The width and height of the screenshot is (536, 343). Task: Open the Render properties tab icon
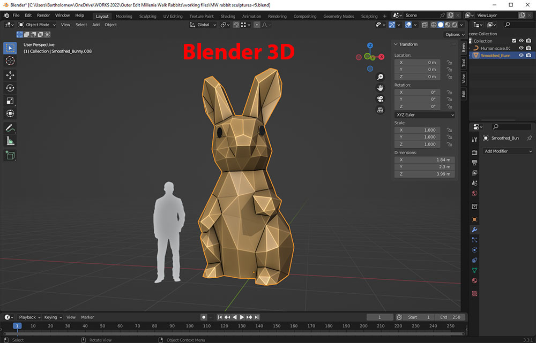(x=474, y=152)
